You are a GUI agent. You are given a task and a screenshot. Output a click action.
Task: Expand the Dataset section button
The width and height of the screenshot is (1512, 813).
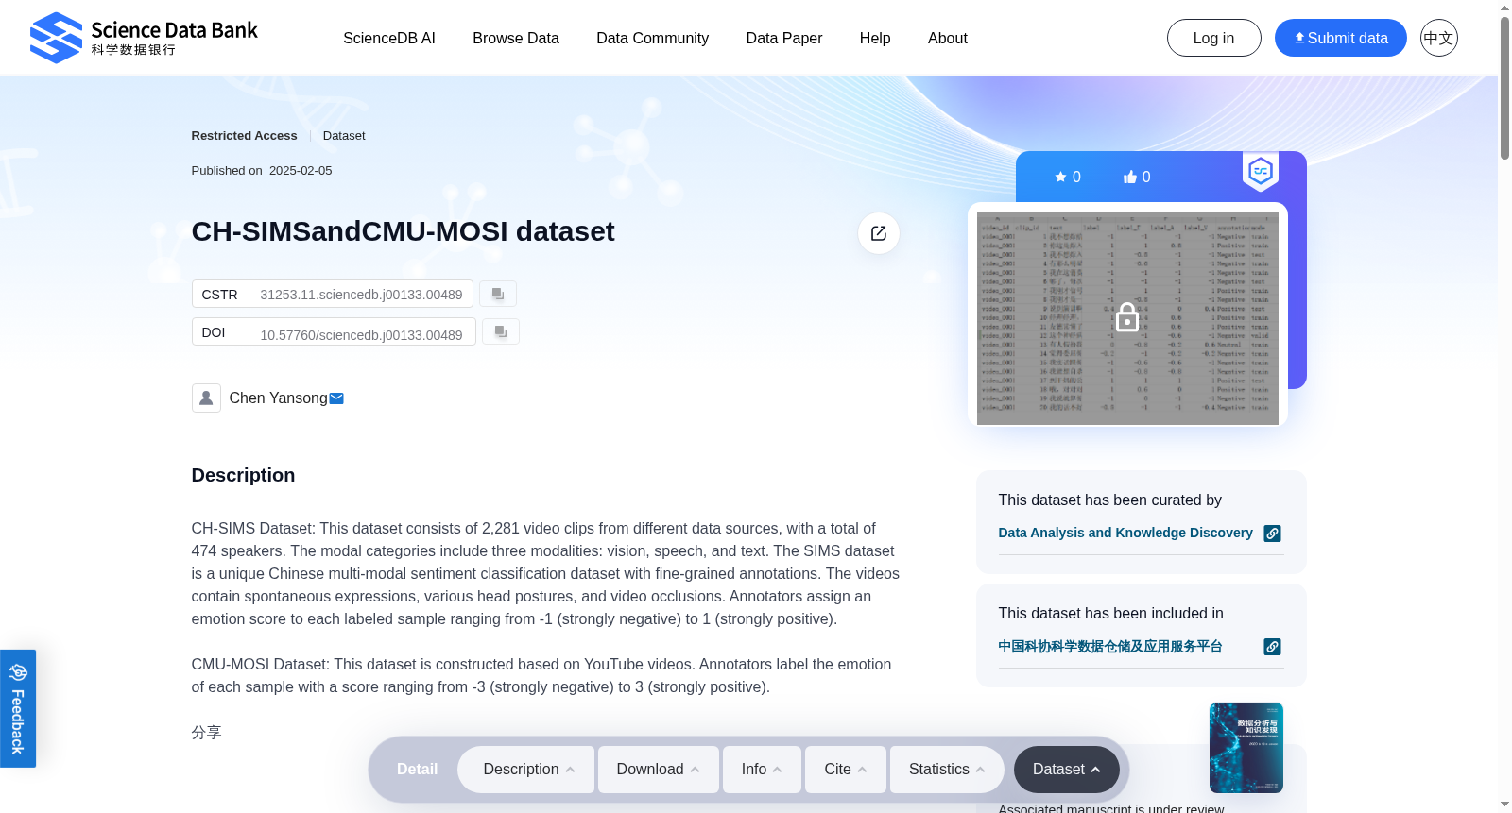[x=1067, y=770]
